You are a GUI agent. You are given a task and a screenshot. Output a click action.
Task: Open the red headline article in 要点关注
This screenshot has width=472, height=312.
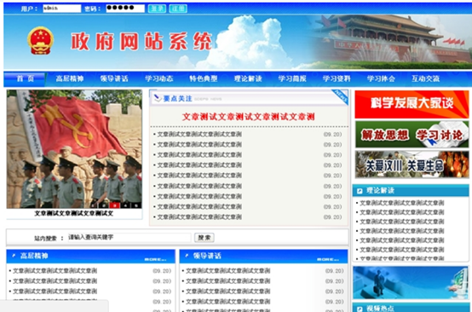(x=248, y=117)
